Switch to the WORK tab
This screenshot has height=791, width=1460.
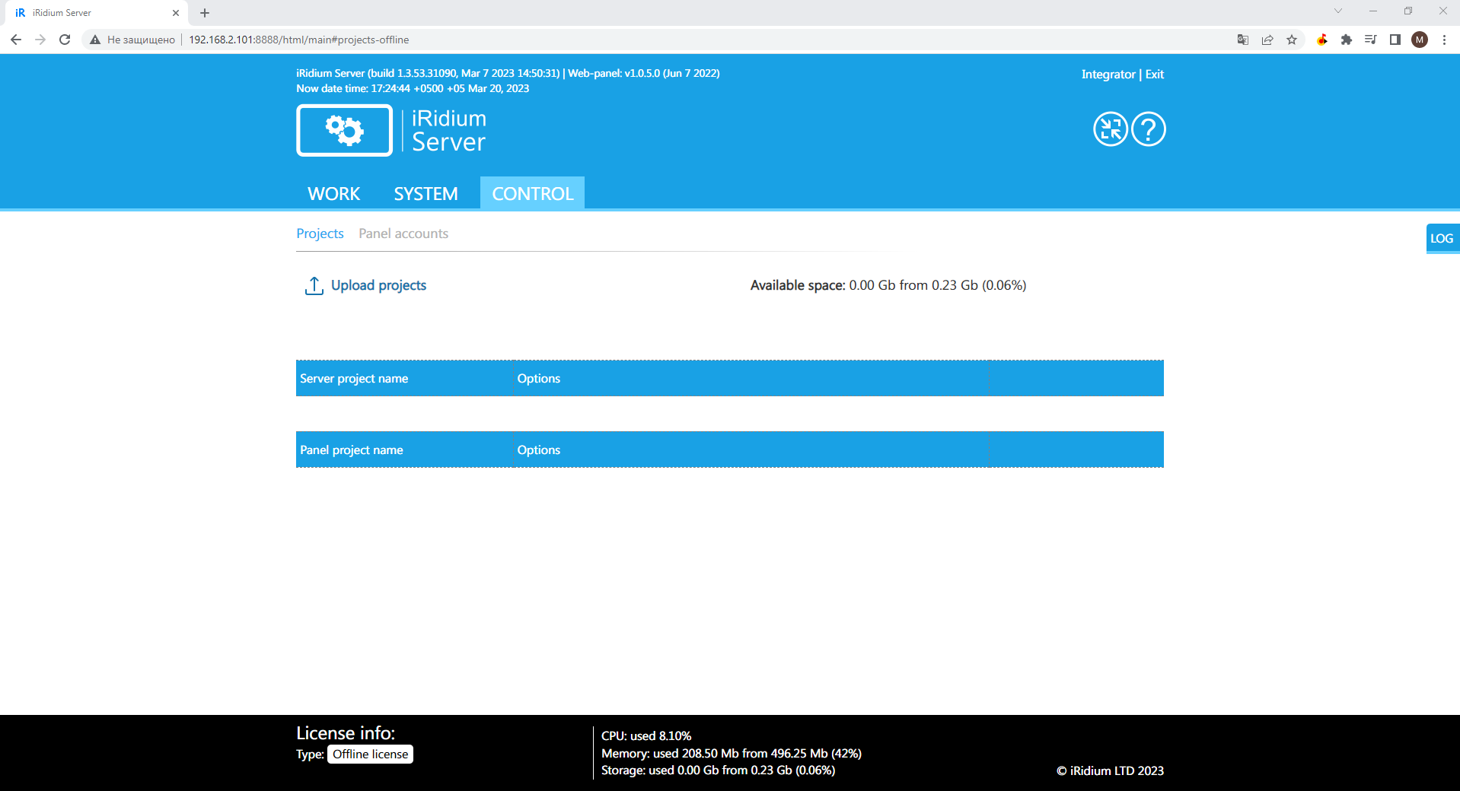tap(333, 194)
